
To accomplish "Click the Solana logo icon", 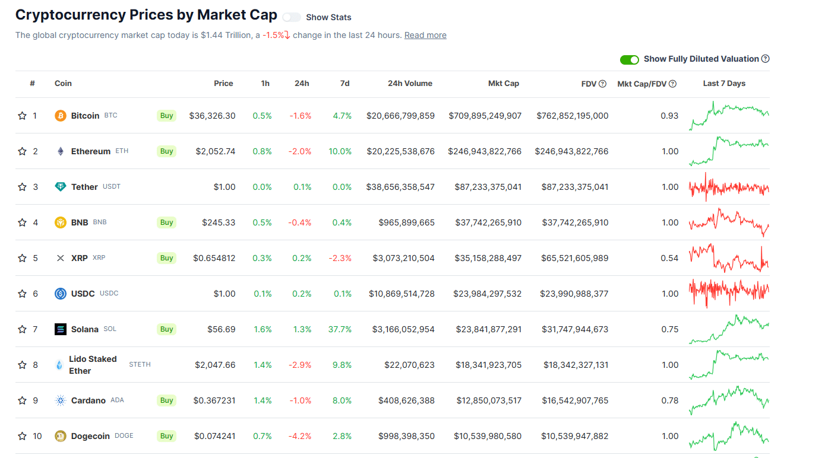I will pyautogui.click(x=61, y=329).
